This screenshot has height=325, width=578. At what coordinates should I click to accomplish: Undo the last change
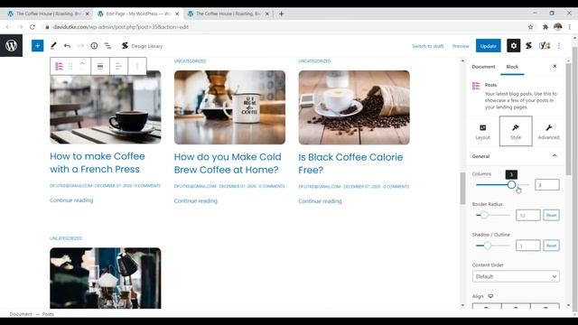[67, 46]
